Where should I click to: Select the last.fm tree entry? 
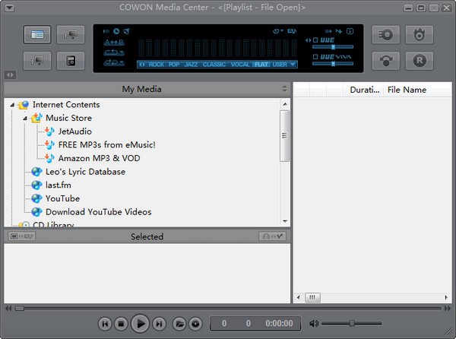tap(59, 185)
